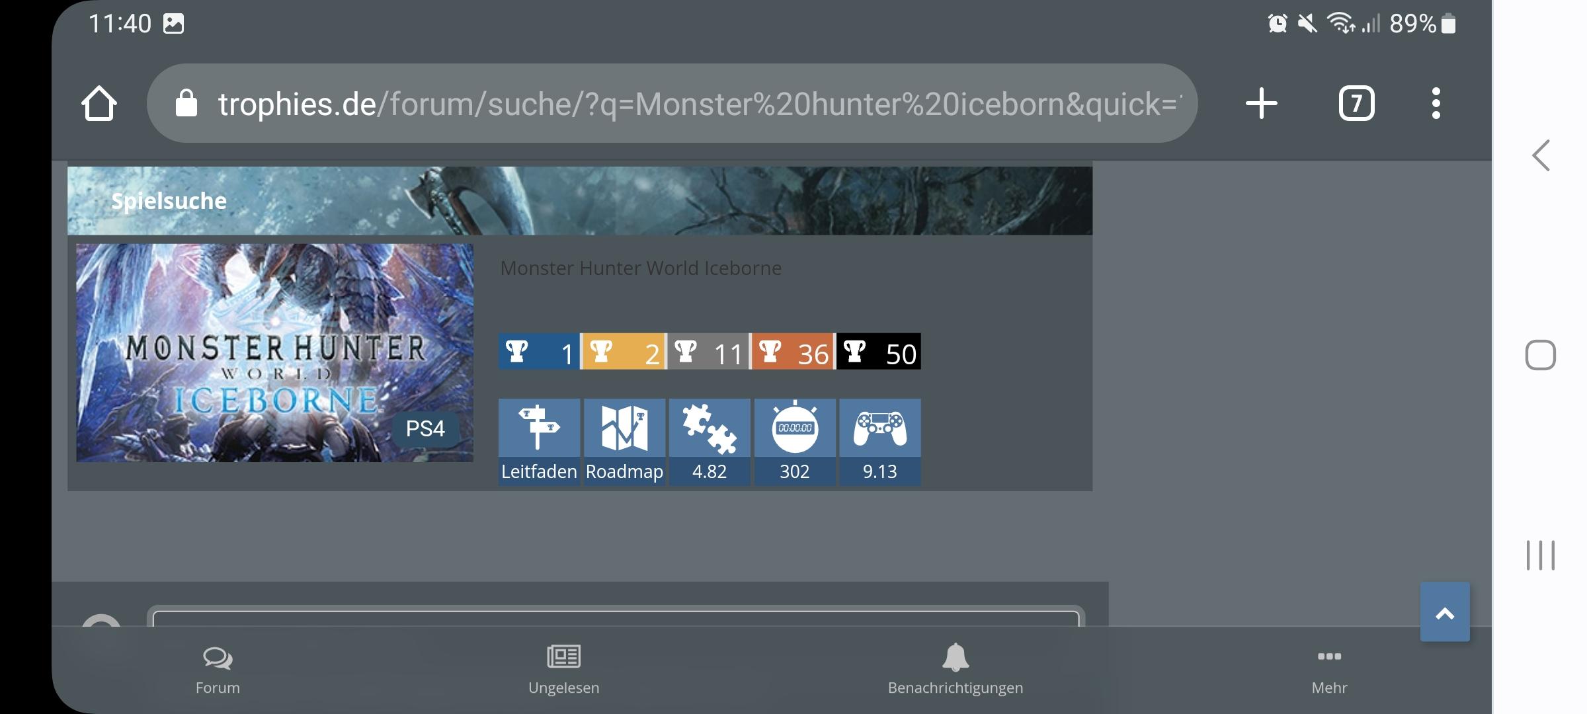The image size is (1587, 714).
Task: Tap the browser home icon
Action: (99, 104)
